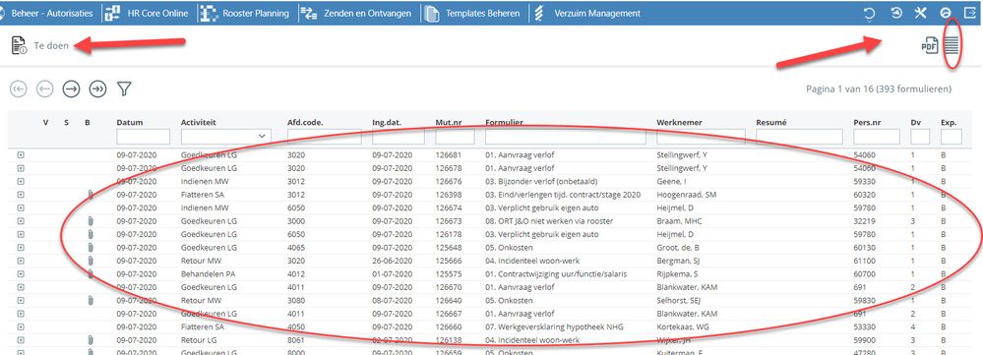This screenshot has width=983, height=355.
Task: Click the Te doen document icon
Action: point(19,45)
